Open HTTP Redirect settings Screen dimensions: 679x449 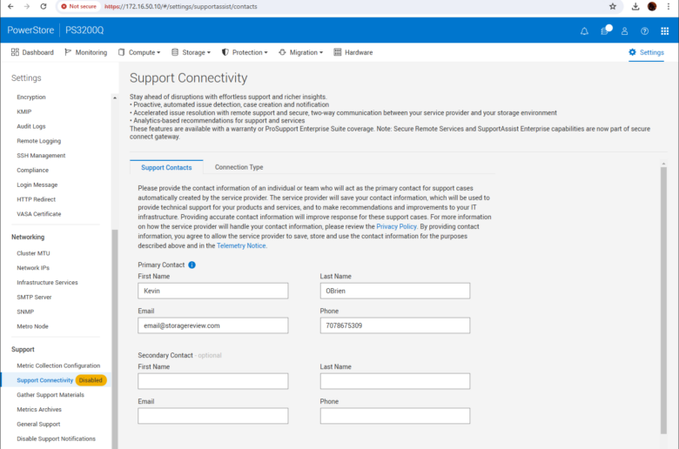pyautogui.click(x=37, y=199)
